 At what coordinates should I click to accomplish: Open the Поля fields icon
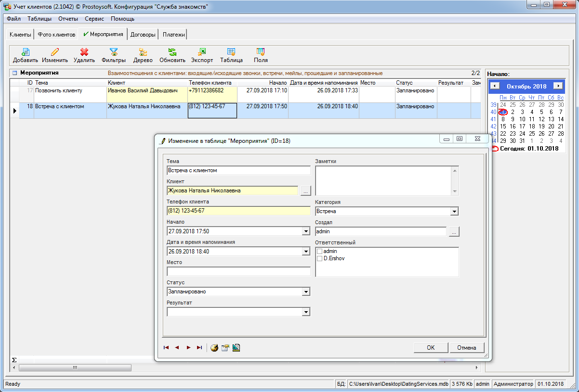(261, 52)
